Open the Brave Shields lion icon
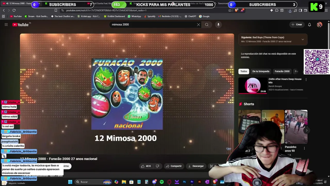 [x=236, y=10]
